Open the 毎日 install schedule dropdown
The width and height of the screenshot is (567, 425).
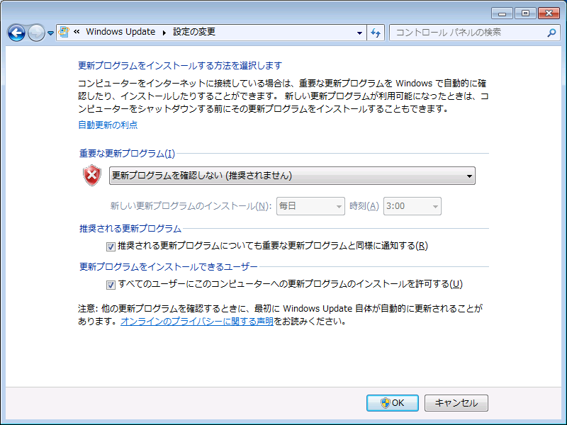[x=310, y=206]
